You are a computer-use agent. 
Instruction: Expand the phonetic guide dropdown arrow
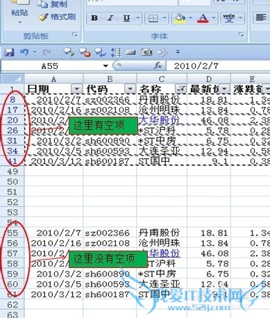coord(241,18)
